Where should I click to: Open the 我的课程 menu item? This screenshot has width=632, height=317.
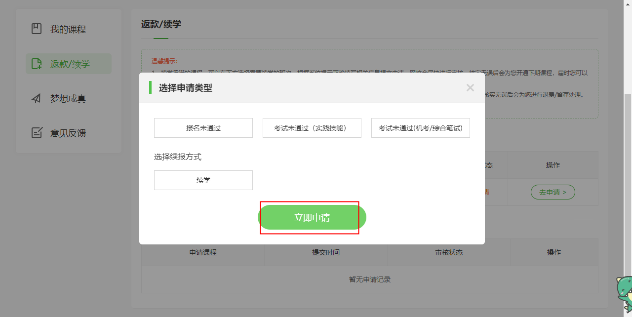[x=68, y=29]
